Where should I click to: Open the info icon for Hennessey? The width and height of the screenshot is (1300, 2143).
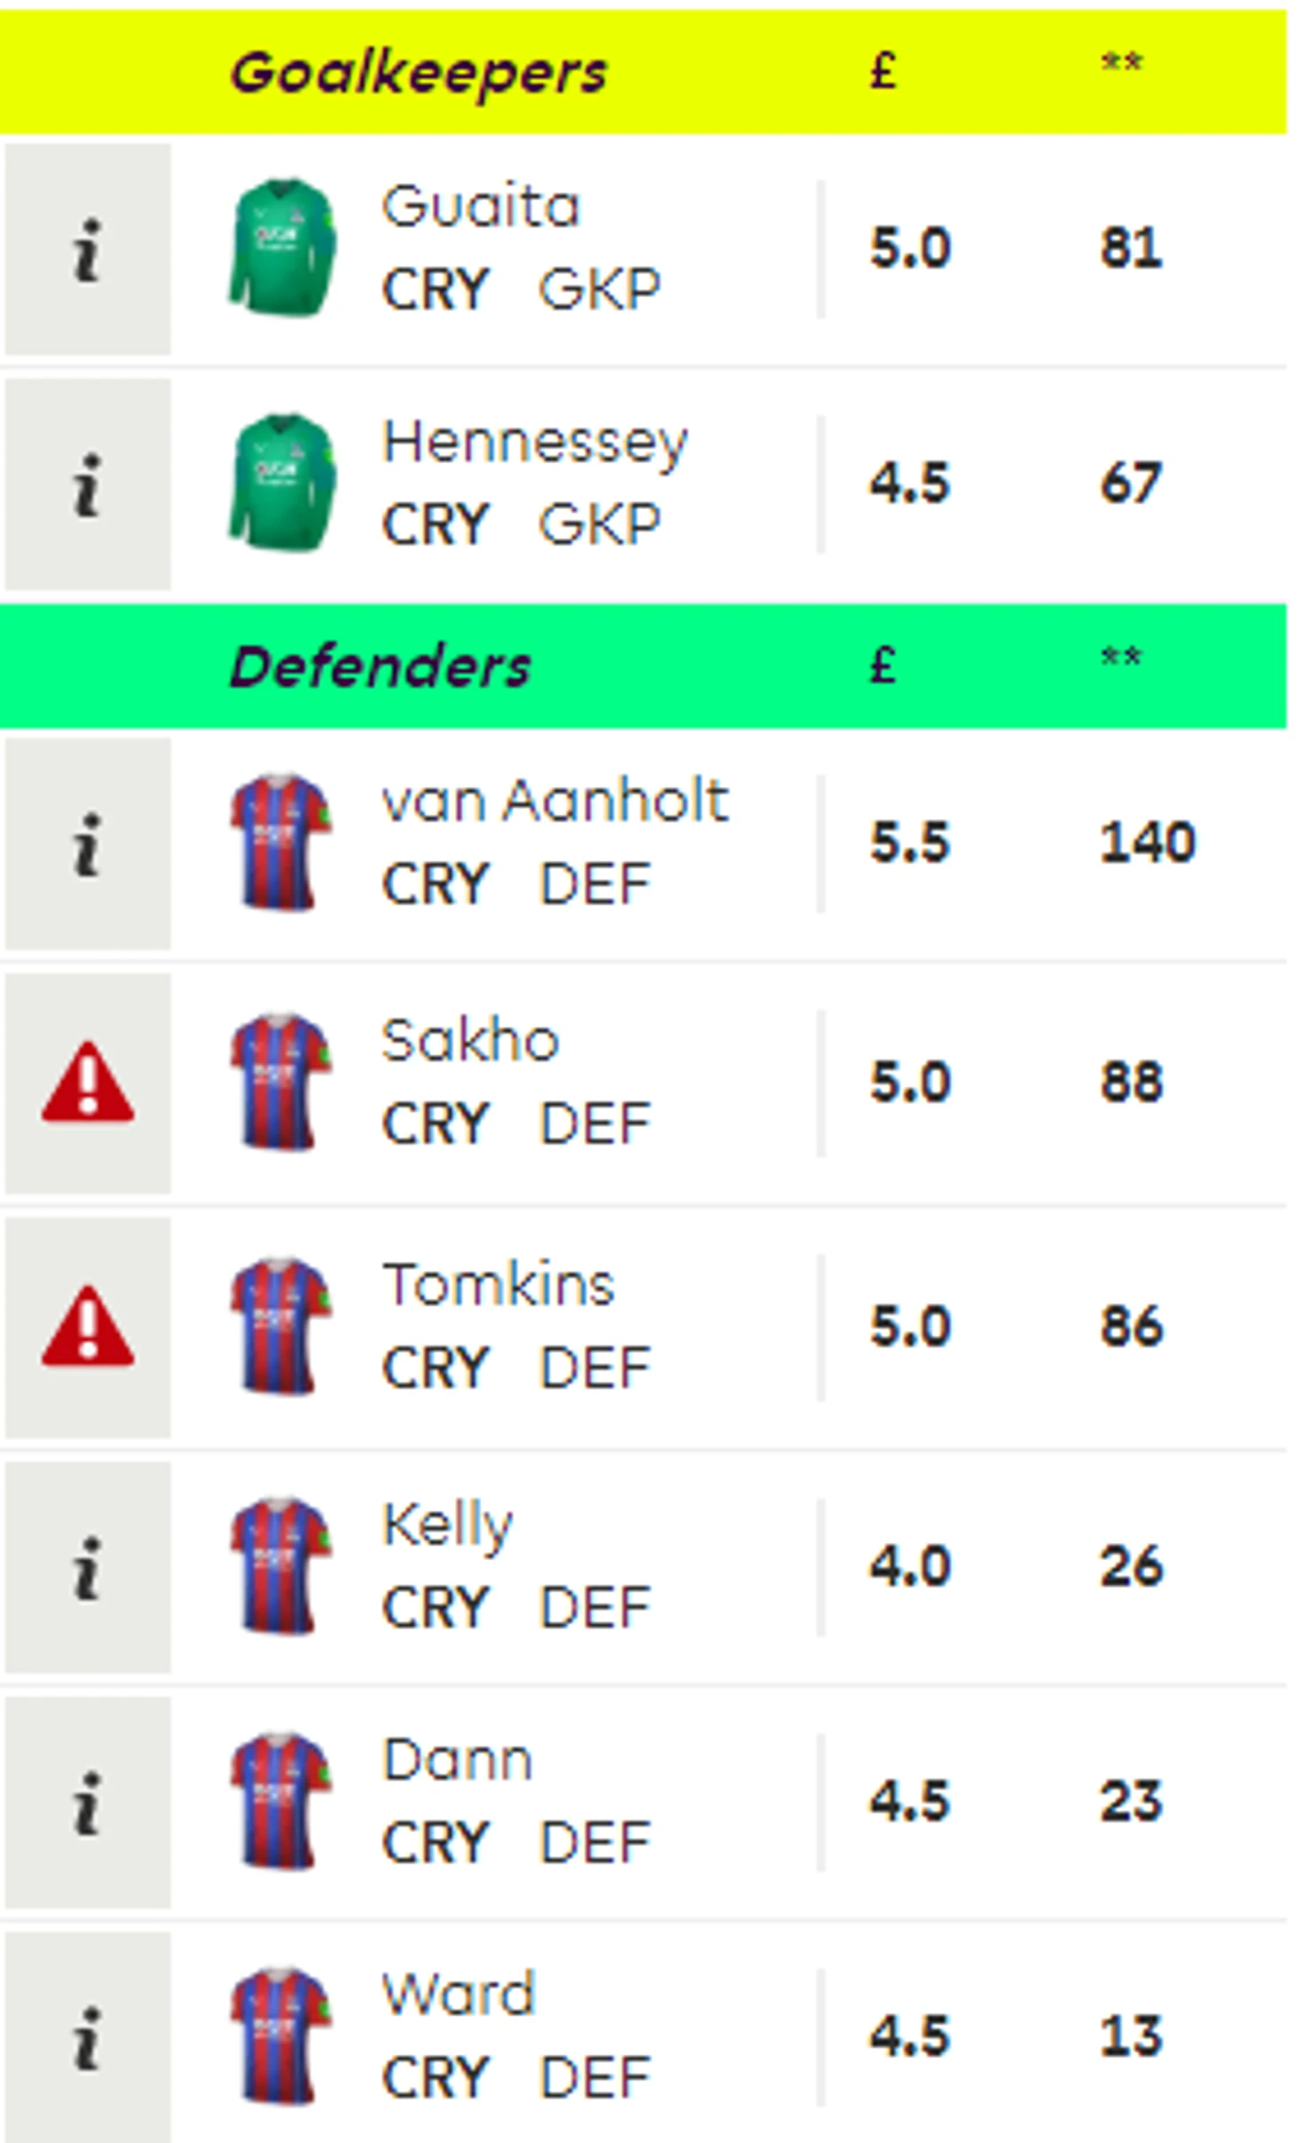(x=87, y=484)
